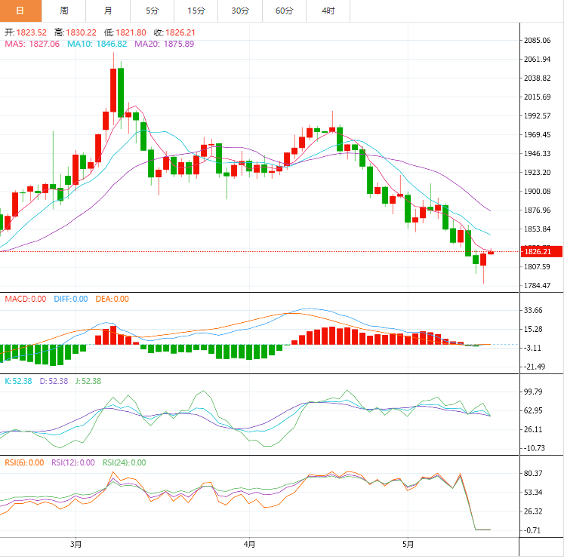
Task: Click the 1807.59 price axis label
Action: (x=537, y=267)
